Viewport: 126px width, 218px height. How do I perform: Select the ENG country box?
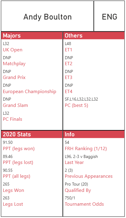tap(109, 16)
